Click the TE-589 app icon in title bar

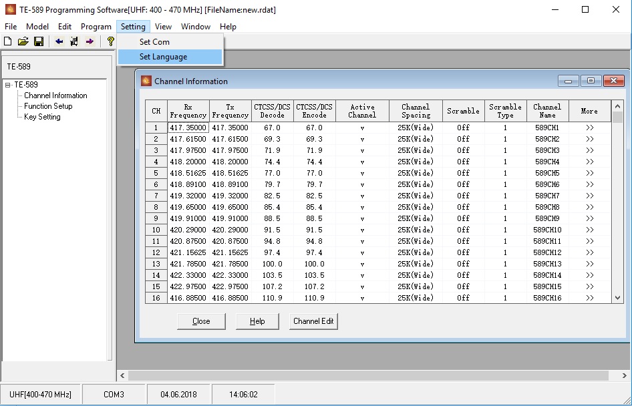coord(10,9)
